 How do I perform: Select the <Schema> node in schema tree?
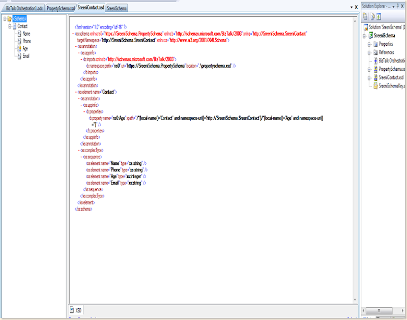[x=19, y=18]
